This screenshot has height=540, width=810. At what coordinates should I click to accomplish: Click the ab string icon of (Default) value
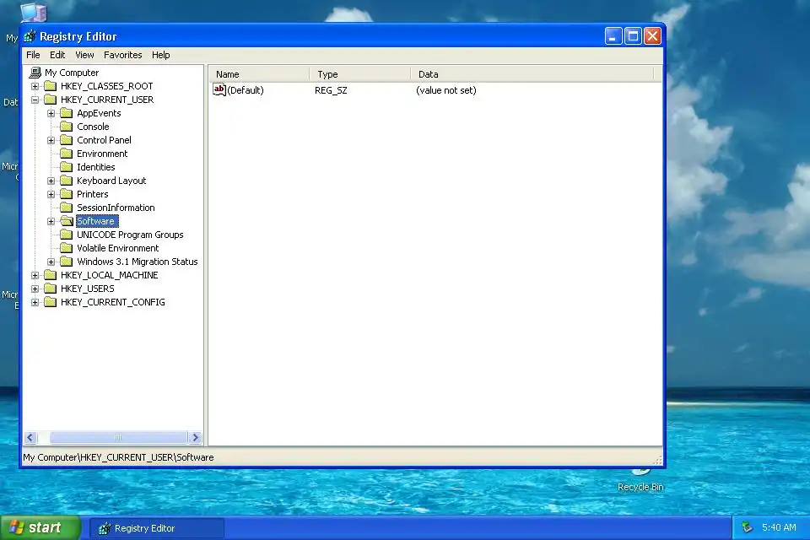point(219,89)
